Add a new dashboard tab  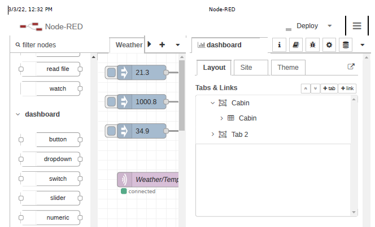coord(329,88)
